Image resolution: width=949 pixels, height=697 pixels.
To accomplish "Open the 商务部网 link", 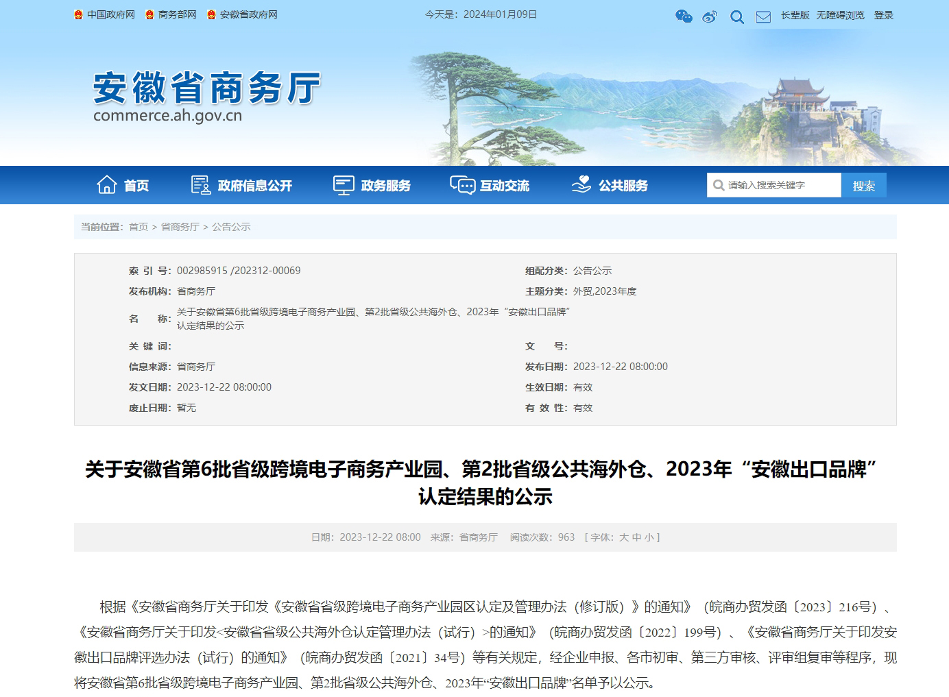I will click(177, 14).
